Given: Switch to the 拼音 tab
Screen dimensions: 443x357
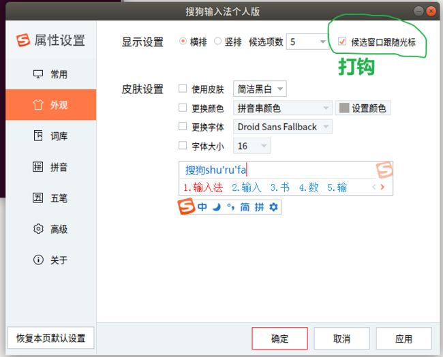Looking at the screenshot, I should point(51,167).
